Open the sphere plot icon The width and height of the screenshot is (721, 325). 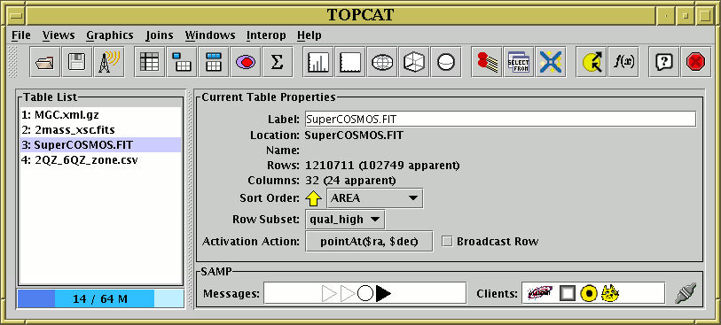pyautogui.click(x=445, y=62)
